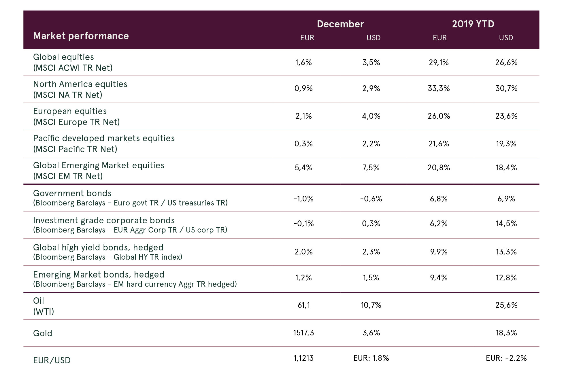This screenshot has width=562, height=372.
Task: Click 'Investment grade corporate bonds' row label
Action: 104,221
